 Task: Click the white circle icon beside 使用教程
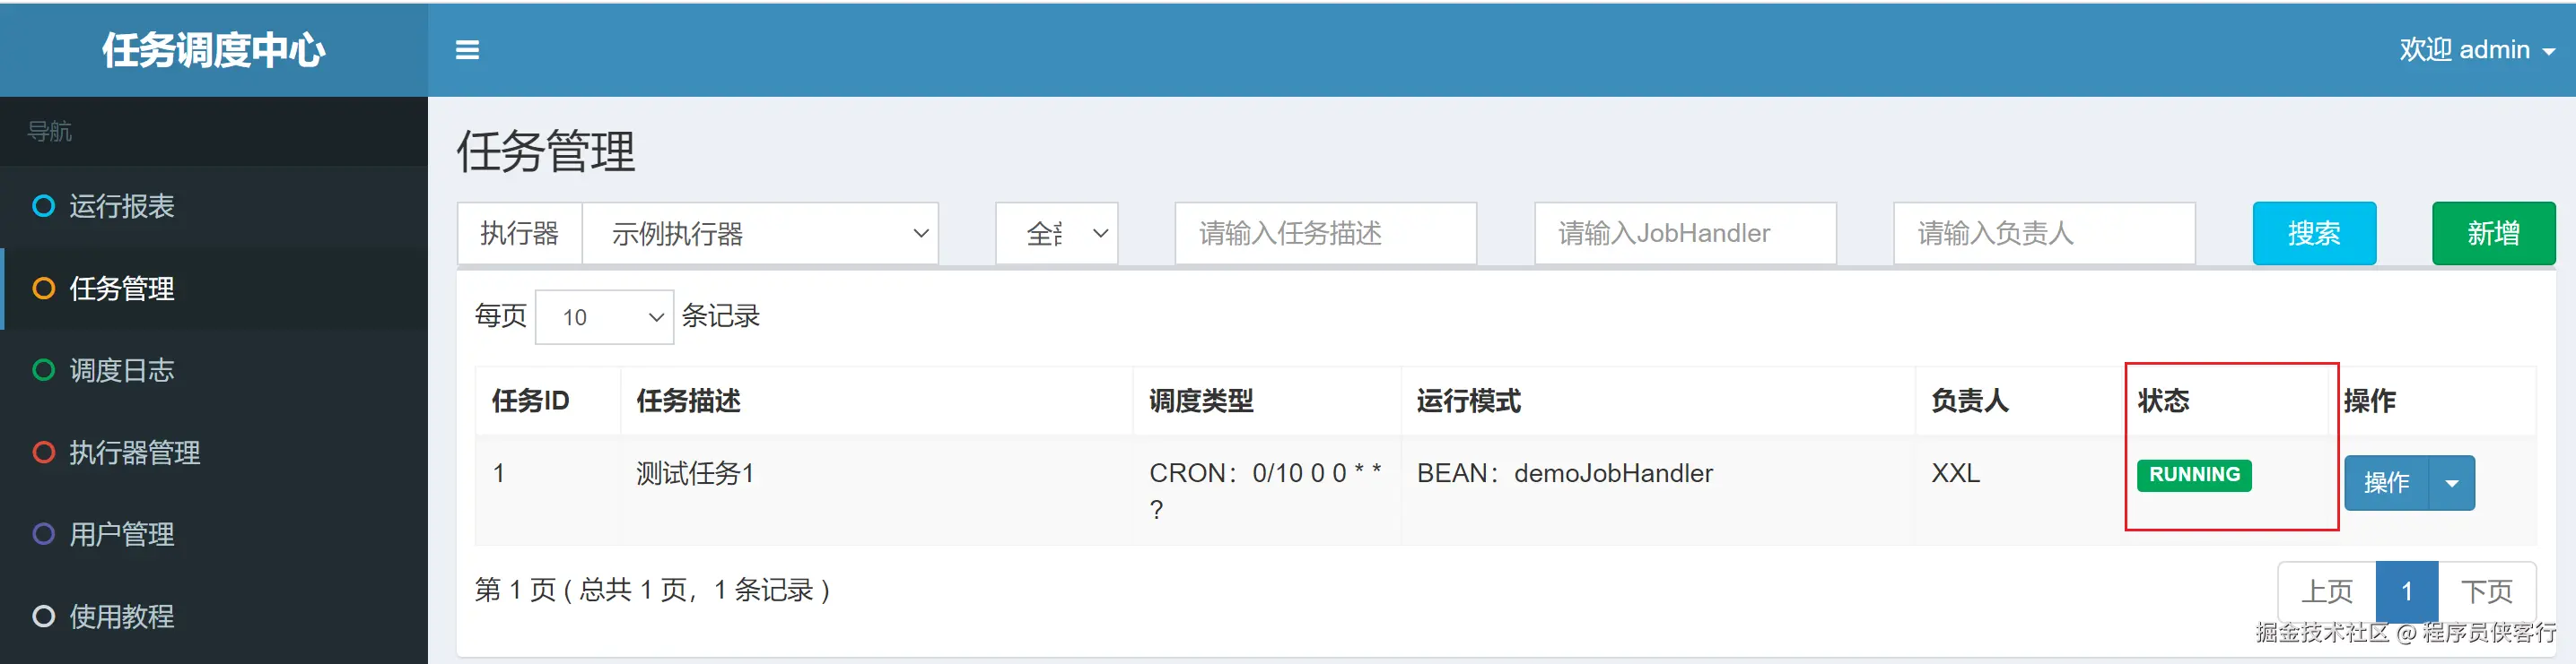[x=43, y=617]
